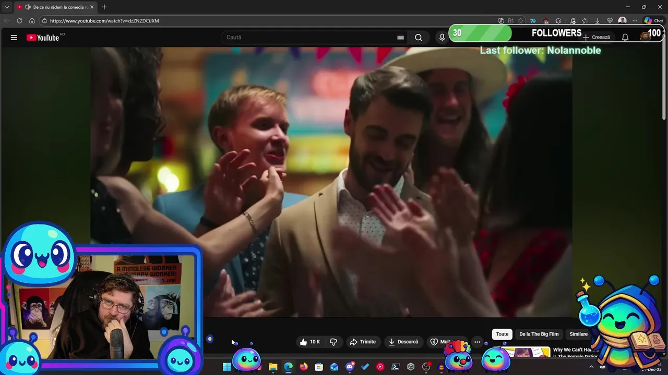This screenshot has height=375, width=668.
Task: Open the favorites list icon
Action: point(585,21)
